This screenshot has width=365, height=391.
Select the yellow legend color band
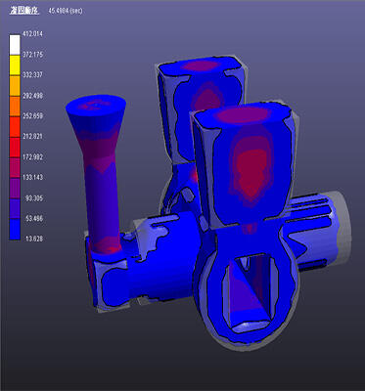(x=15, y=65)
